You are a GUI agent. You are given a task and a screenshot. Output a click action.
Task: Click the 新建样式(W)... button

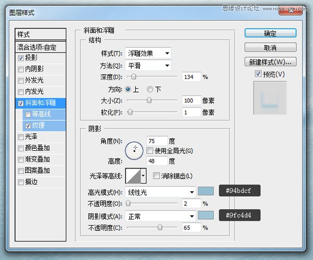click(x=270, y=62)
